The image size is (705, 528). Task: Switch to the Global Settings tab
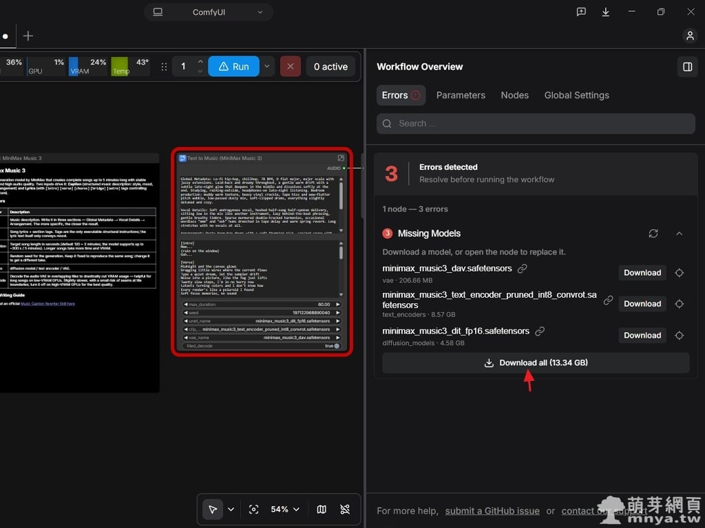click(576, 95)
